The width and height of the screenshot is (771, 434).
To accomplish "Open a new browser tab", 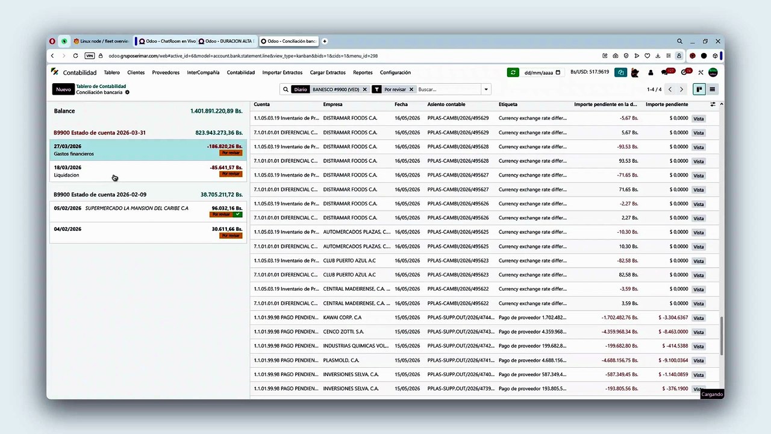I will point(325,41).
